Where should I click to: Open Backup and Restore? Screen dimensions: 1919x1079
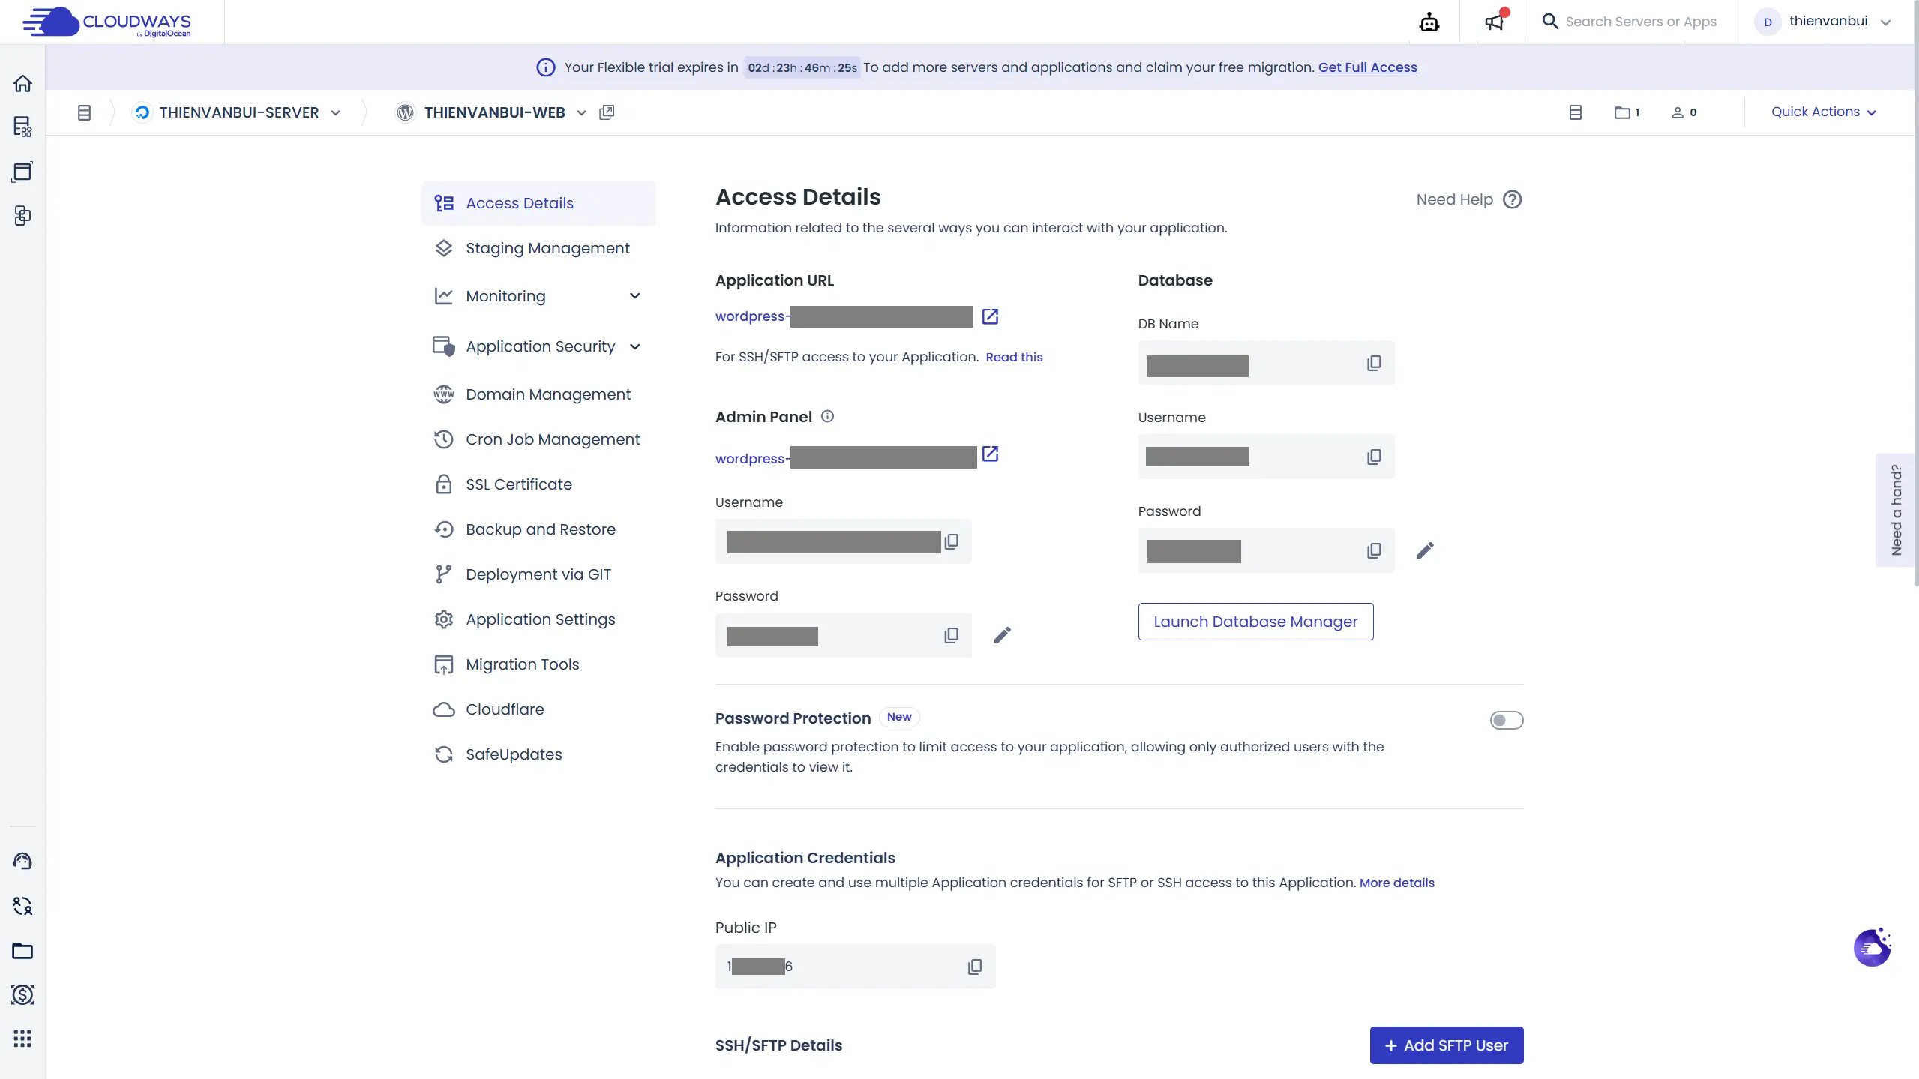pyautogui.click(x=538, y=529)
